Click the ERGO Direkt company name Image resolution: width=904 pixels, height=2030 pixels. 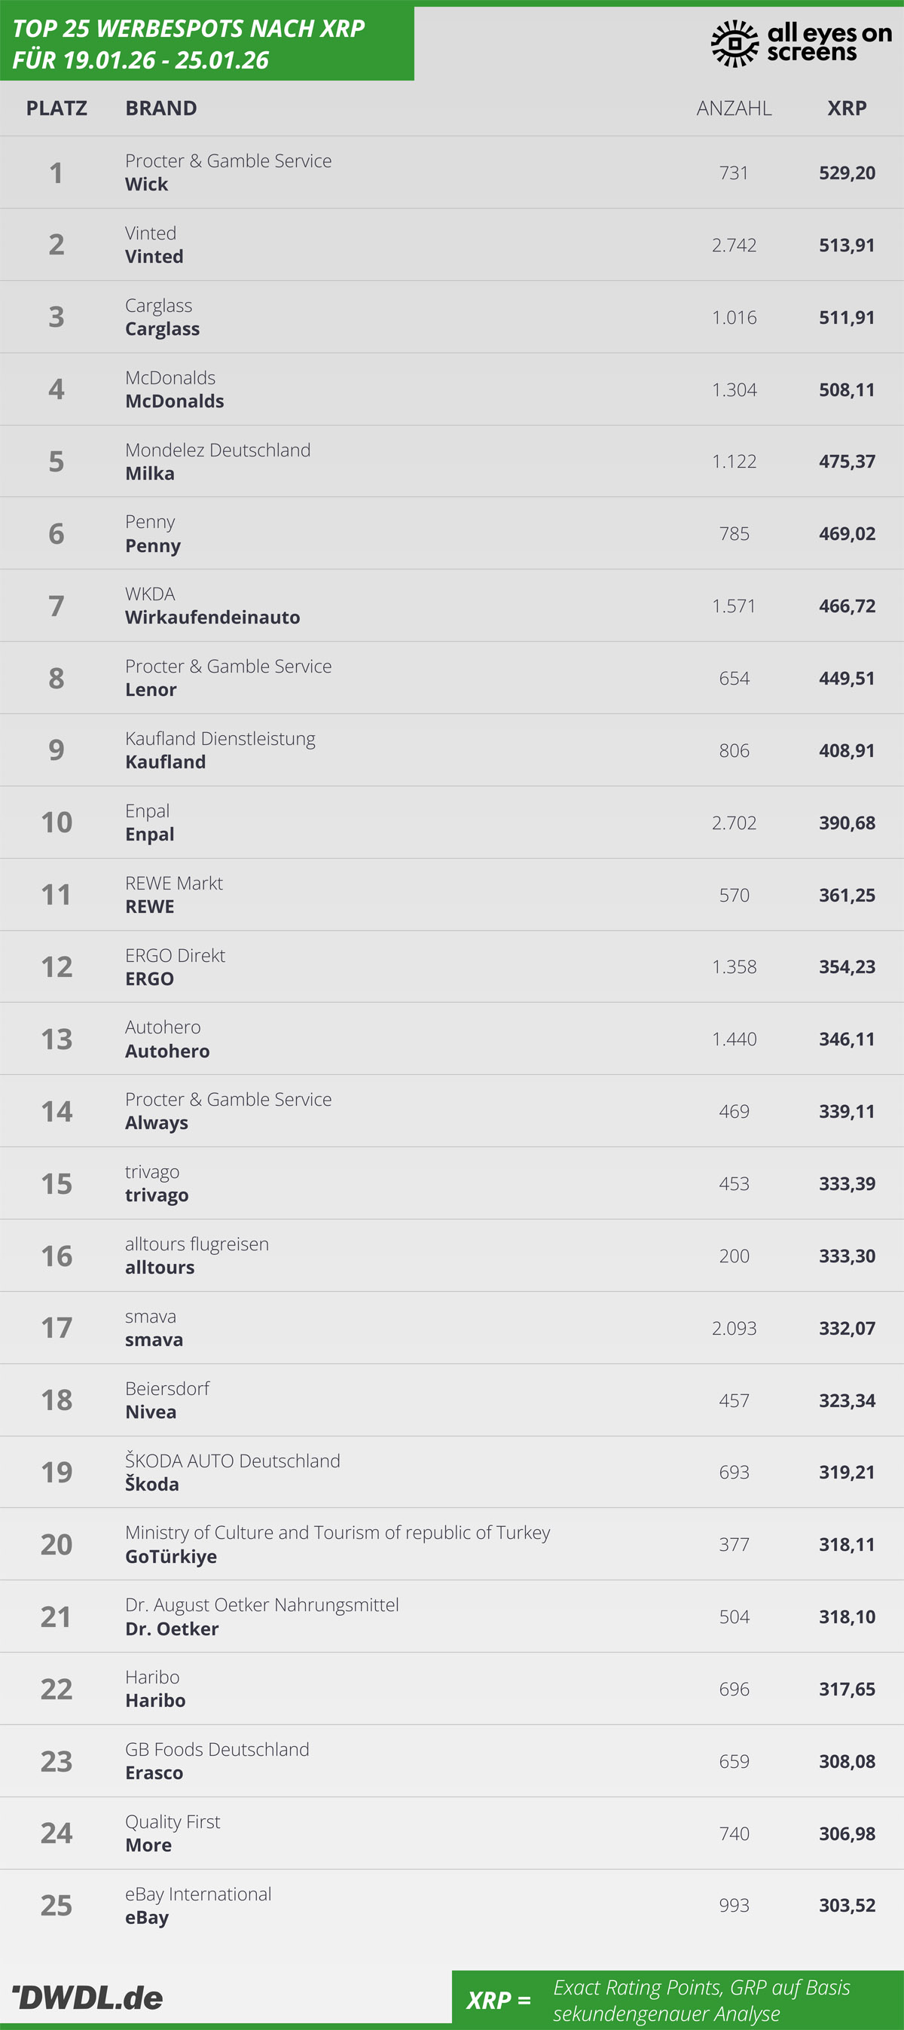pos(175,955)
